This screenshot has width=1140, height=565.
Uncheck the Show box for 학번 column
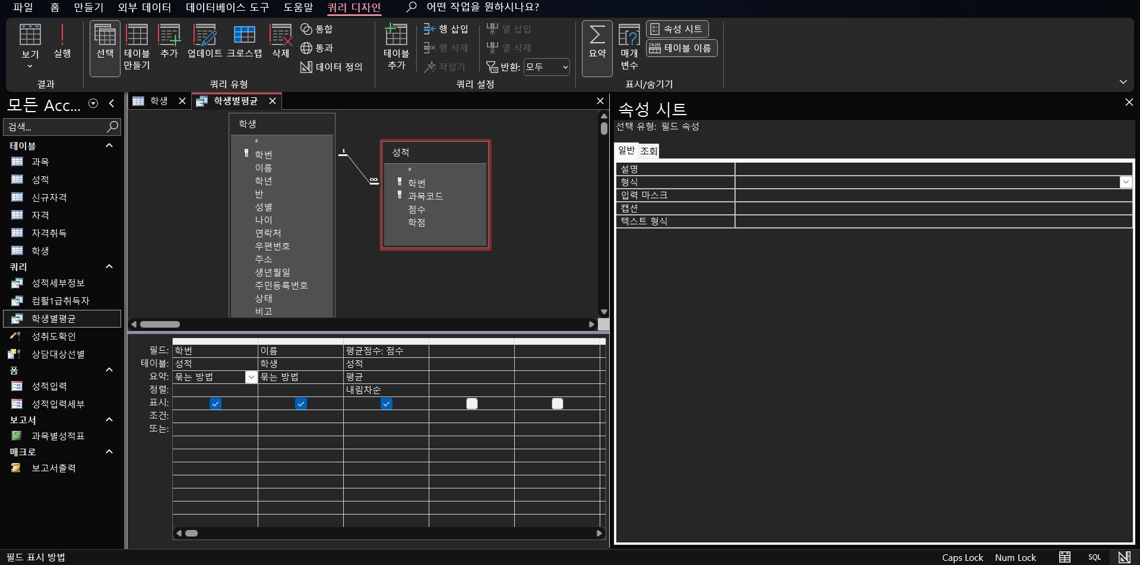tap(216, 404)
